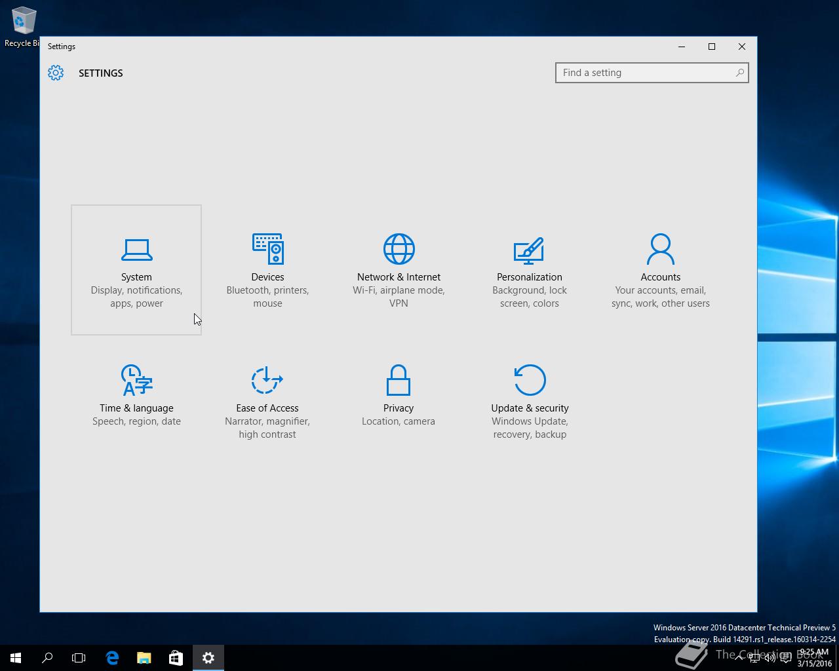Open the System settings laptop icon
This screenshot has width=839, height=671.
point(136,250)
